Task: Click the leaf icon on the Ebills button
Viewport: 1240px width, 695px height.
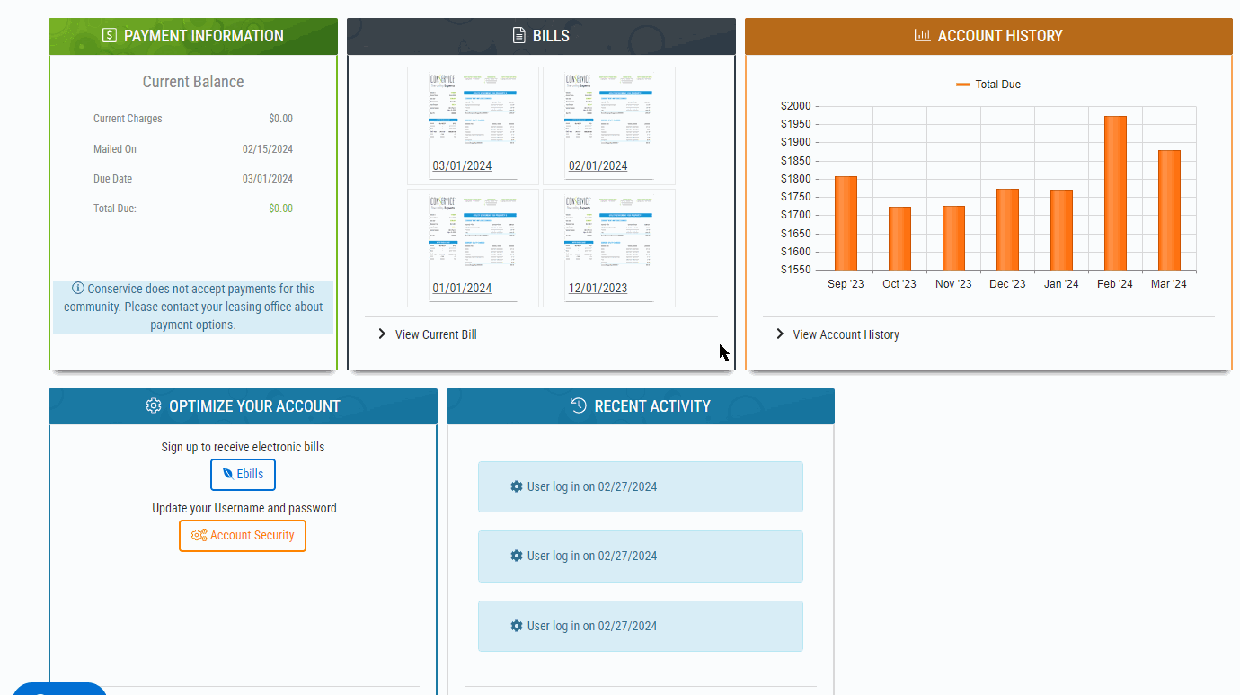Action: [x=227, y=475]
